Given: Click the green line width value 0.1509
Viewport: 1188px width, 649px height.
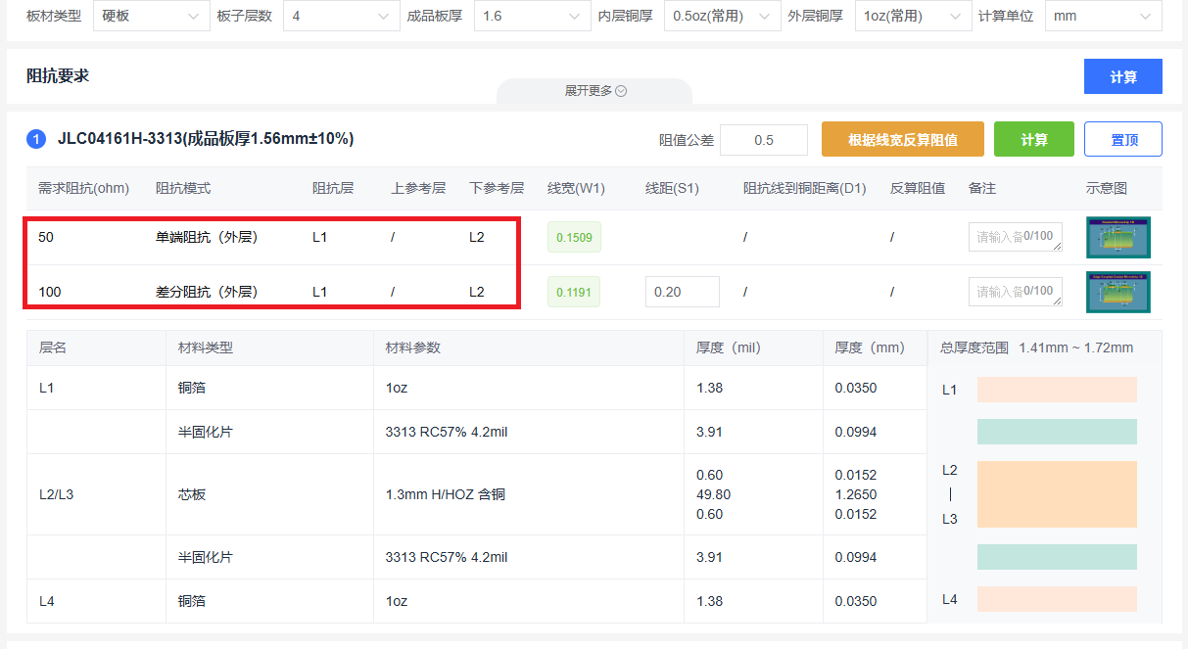Looking at the screenshot, I should [x=574, y=237].
